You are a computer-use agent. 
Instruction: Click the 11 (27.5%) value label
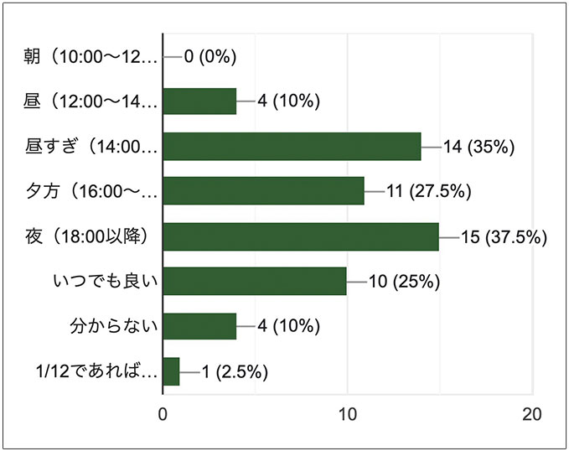[x=429, y=191]
